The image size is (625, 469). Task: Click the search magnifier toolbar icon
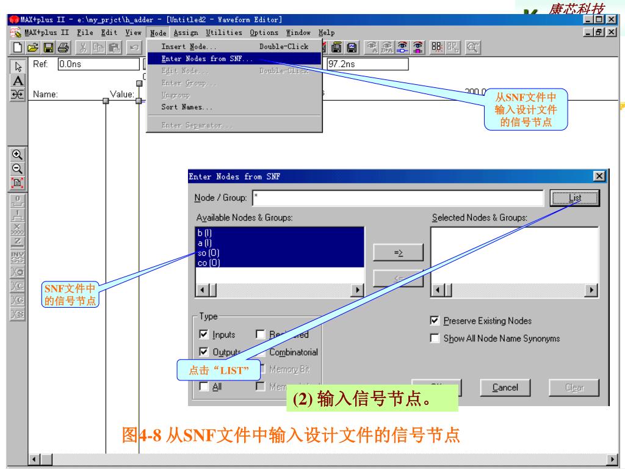point(473,48)
